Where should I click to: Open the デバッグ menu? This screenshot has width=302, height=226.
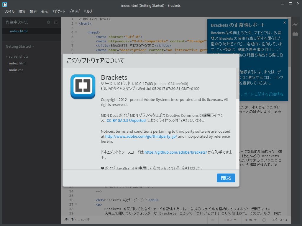point(74,11)
